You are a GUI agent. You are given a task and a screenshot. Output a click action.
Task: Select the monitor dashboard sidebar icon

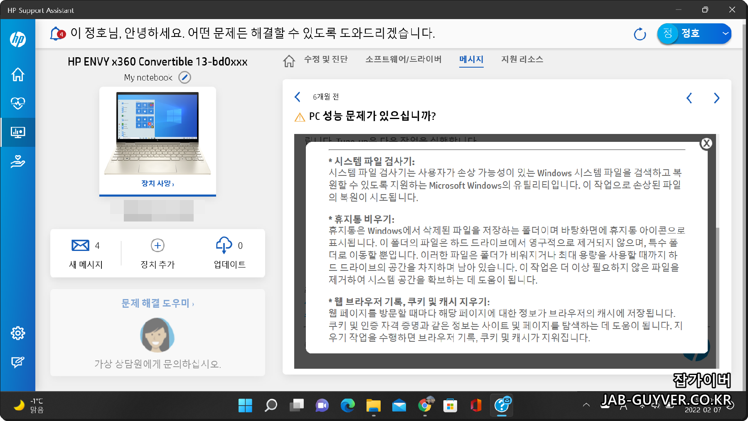tap(18, 132)
